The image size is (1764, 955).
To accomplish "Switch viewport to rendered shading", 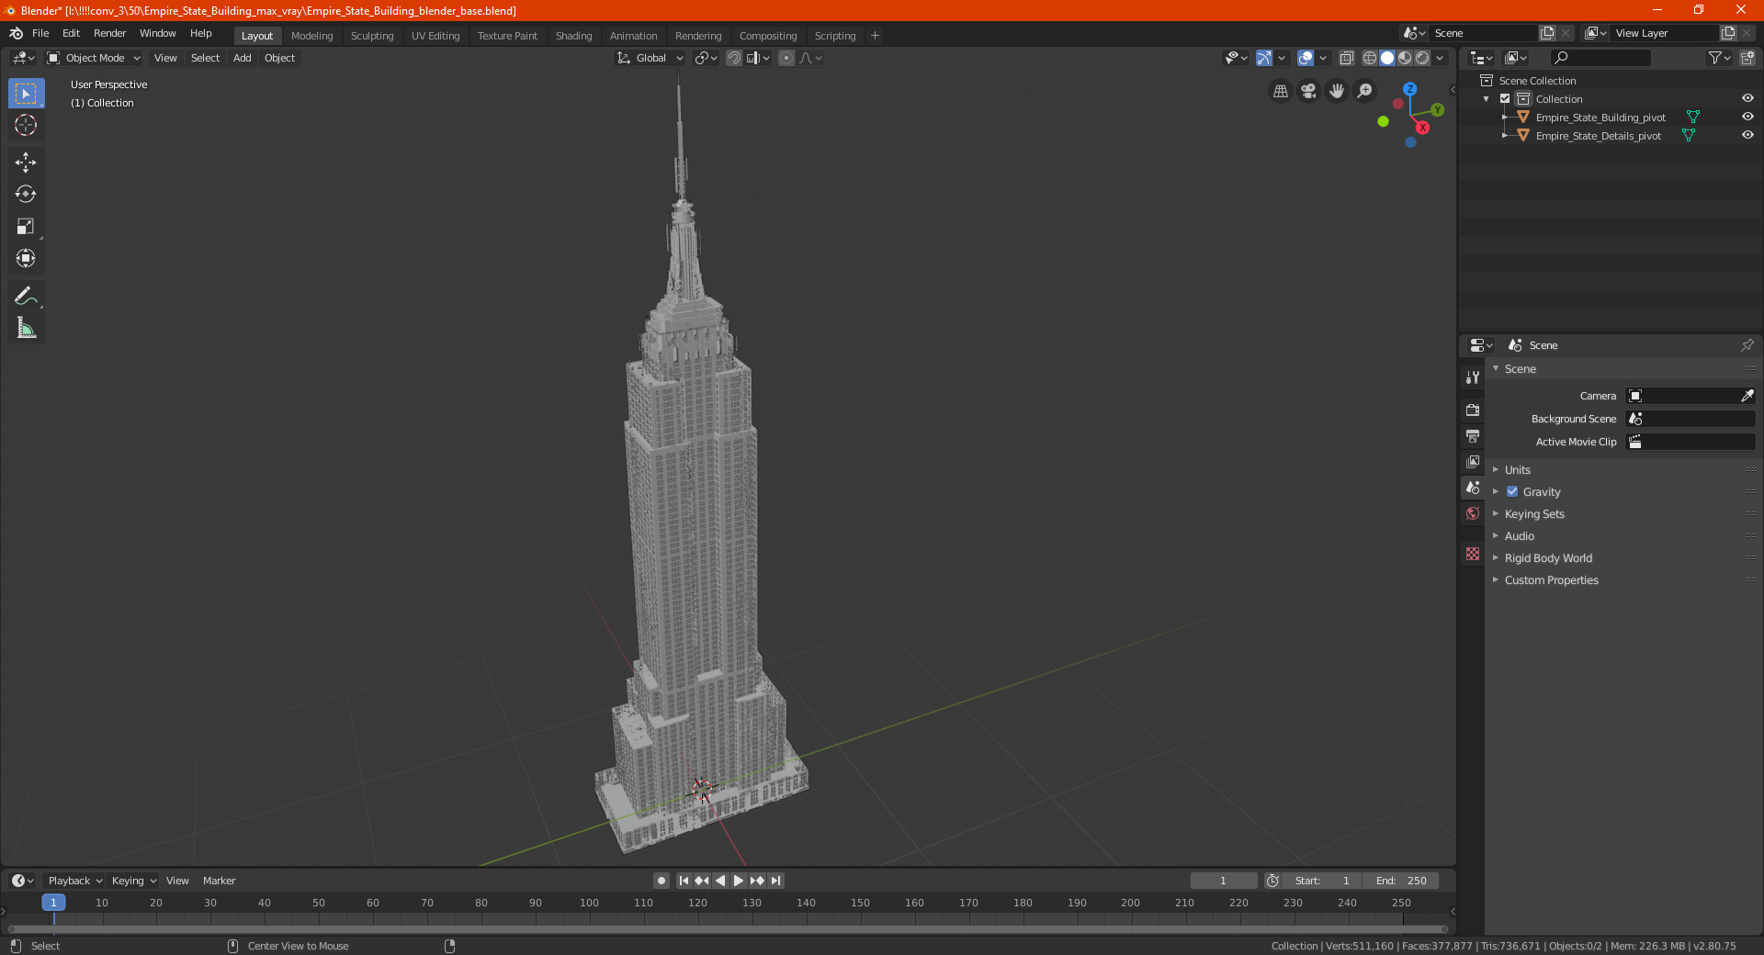I will click(x=1422, y=58).
